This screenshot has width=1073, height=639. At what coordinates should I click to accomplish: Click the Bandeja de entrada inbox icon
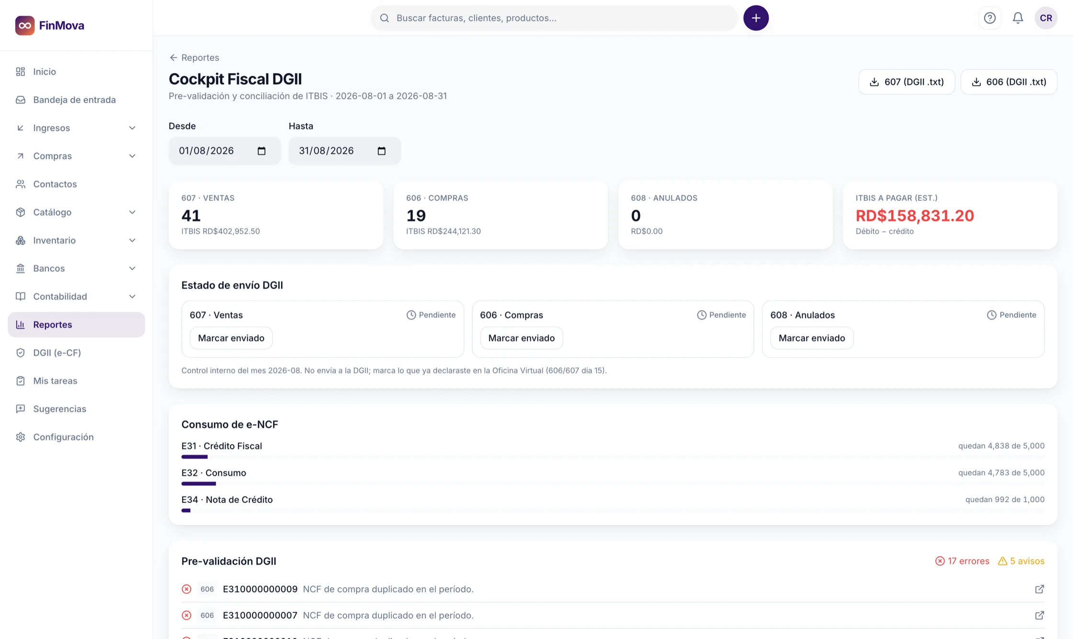(x=20, y=100)
